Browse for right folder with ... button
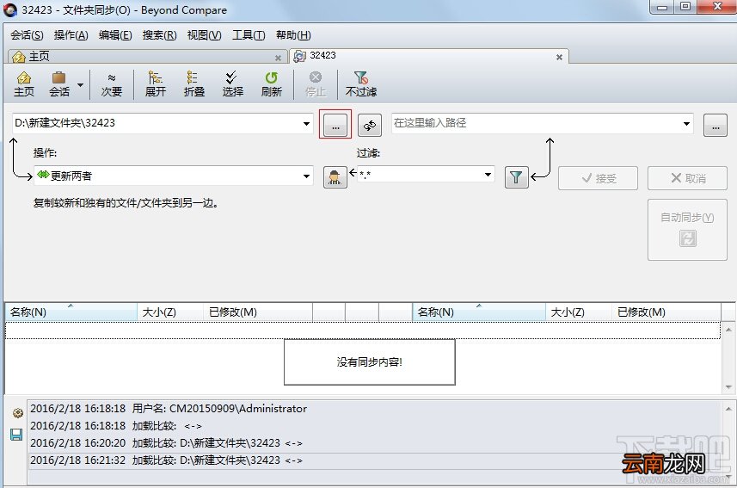Screen dimensions: 737x488 coord(716,125)
